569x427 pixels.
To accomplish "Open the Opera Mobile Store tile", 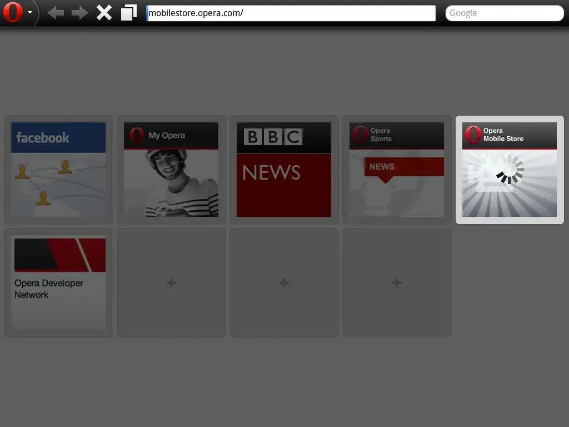I will [510, 170].
